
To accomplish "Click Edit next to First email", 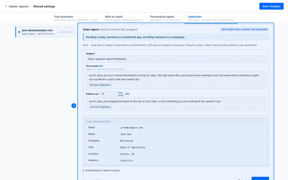I will point(101,66).
